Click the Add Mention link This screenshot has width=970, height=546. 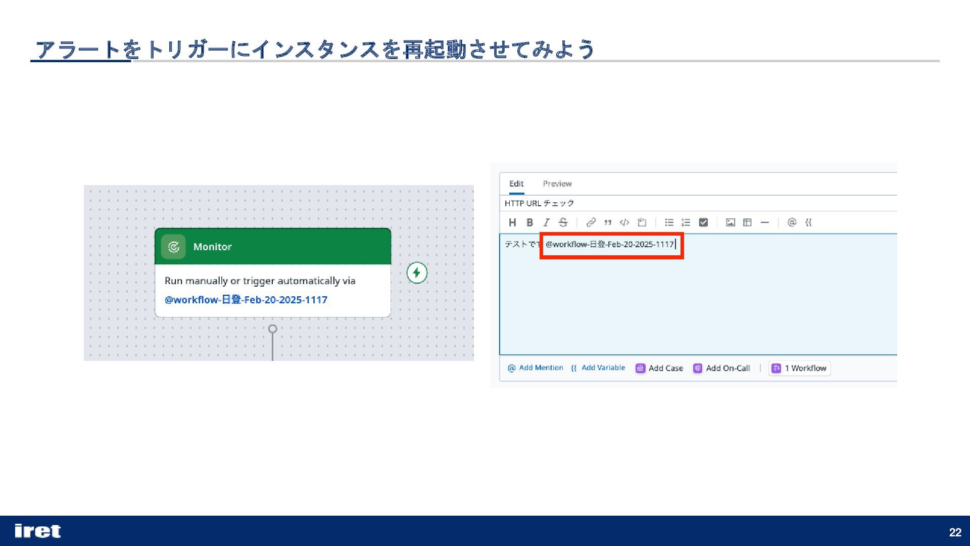click(x=535, y=368)
